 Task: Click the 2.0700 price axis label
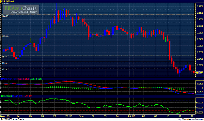tap(200, 39)
